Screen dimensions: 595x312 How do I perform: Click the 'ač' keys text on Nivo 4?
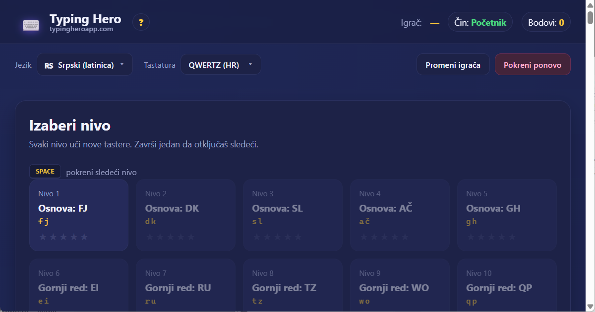(x=364, y=222)
